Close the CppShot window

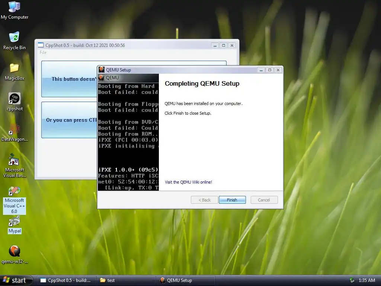click(232, 45)
